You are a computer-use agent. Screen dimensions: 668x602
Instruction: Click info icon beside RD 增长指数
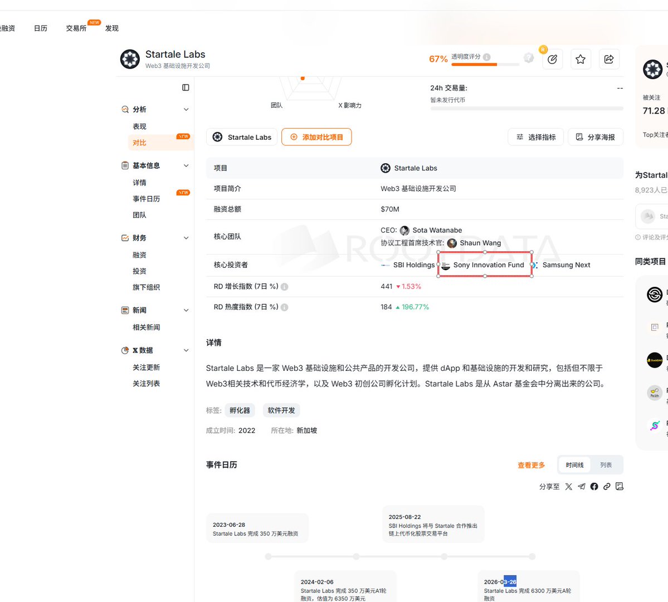(x=285, y=287)
